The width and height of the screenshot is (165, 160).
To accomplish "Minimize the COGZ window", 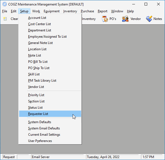I will click(134, 4).
